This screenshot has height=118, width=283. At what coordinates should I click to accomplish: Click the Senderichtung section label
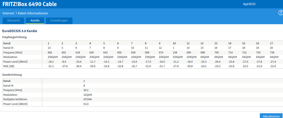pyautogui.click(x=12, y=75)
